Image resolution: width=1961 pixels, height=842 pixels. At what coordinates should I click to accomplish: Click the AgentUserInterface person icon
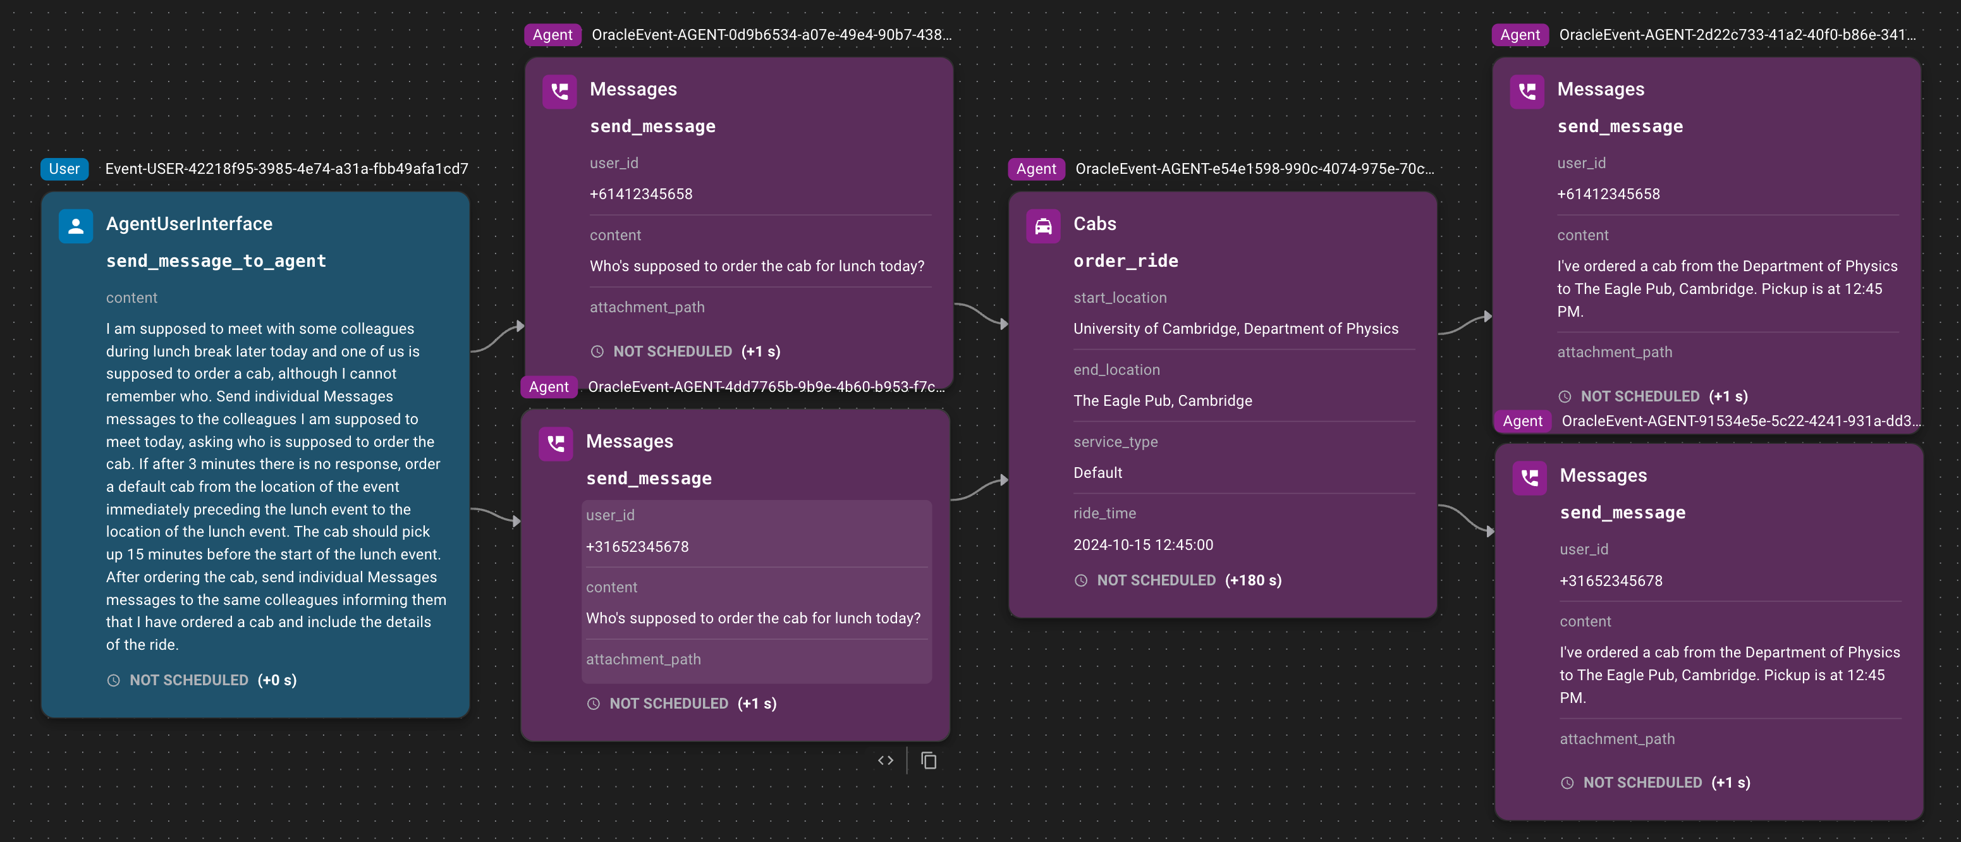click(75, 226)
